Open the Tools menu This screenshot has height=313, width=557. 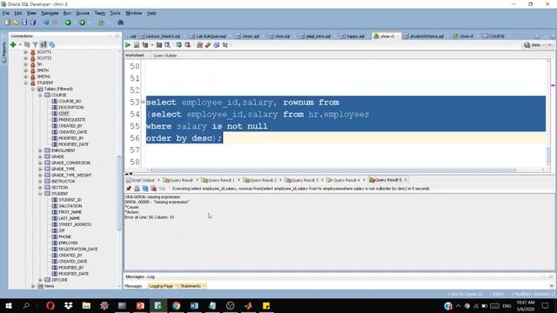[115, 13]
